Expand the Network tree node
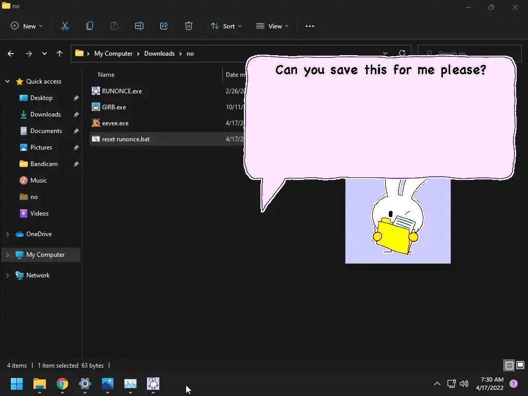528x396 pixels. (7, 275)
